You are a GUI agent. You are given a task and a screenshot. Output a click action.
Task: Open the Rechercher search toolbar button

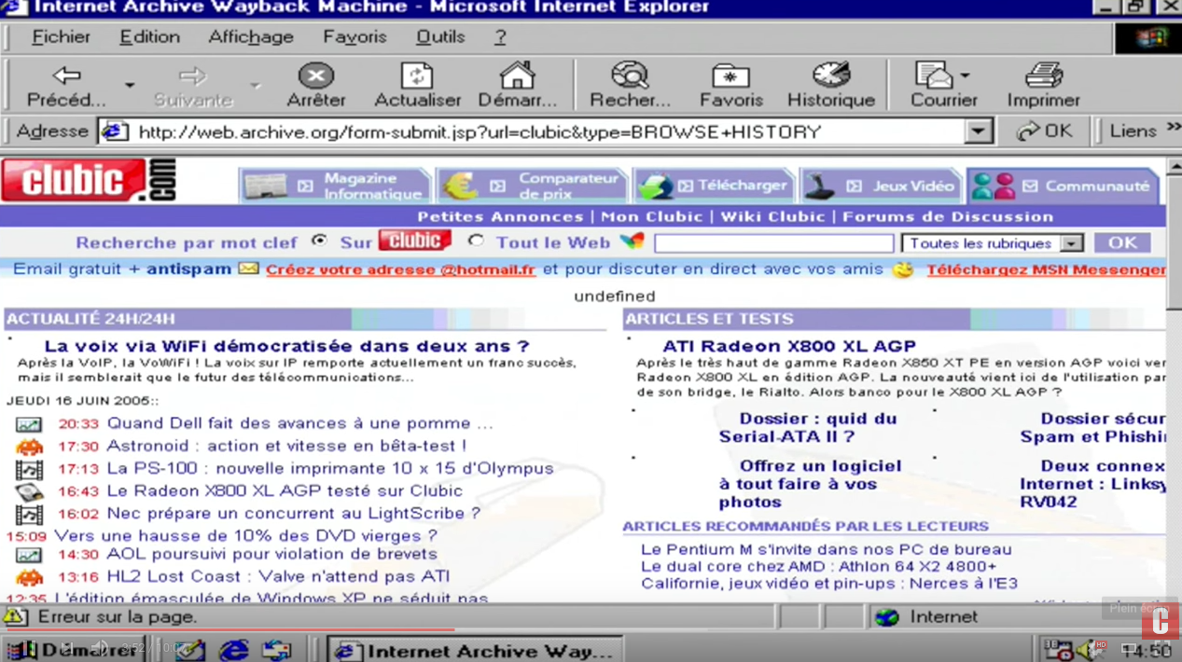pos(631,86)
